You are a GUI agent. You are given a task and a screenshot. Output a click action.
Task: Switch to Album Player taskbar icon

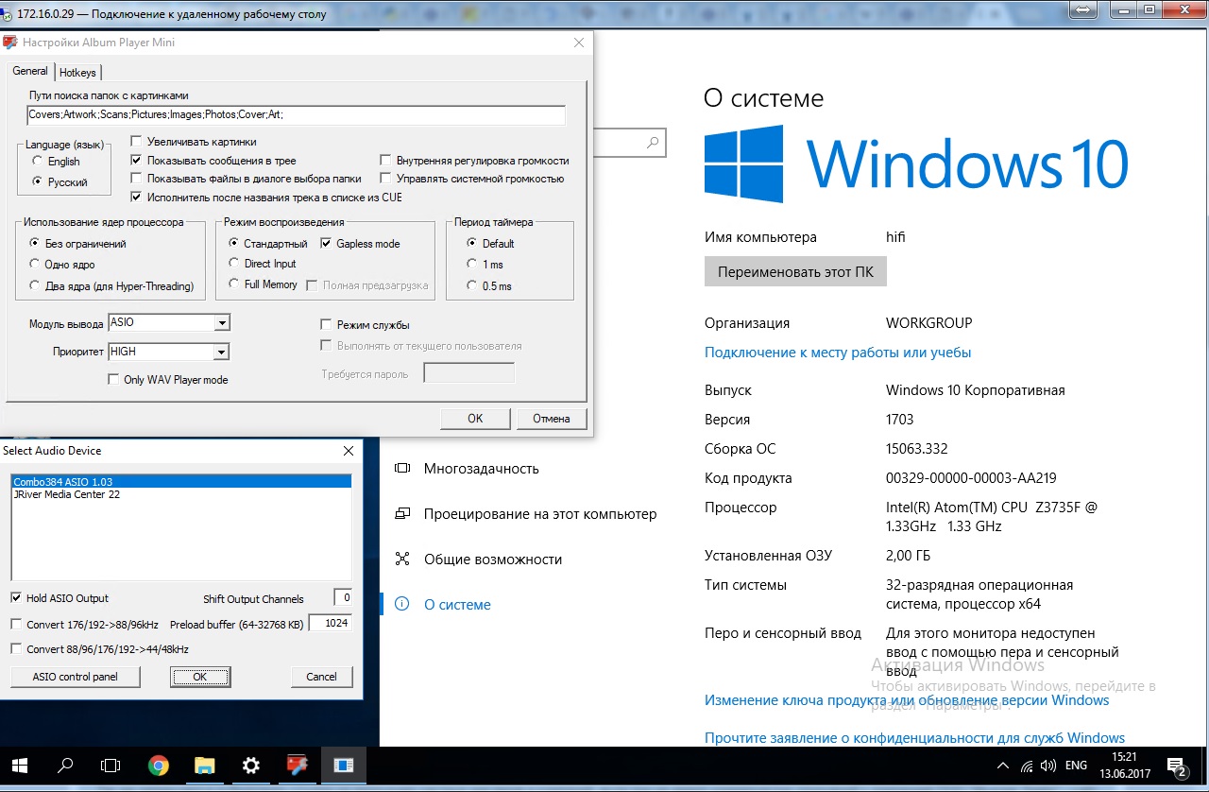[297, 766]
